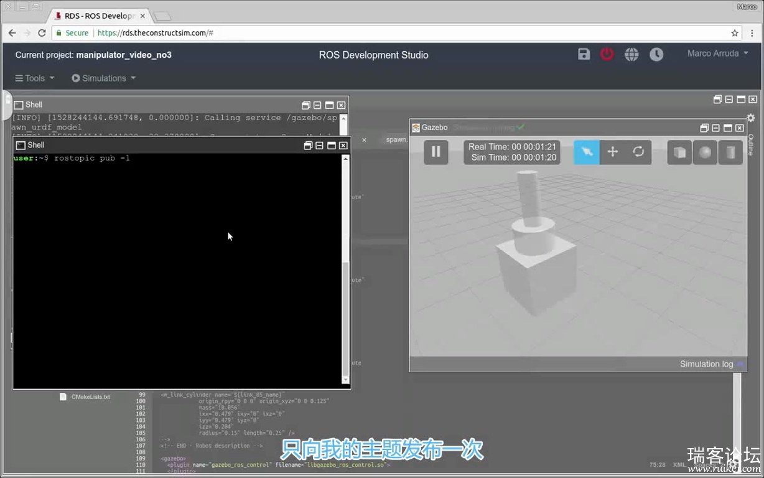Restore the back Shell window
This screenshot has height=478, width=764.
coord(305,105)
